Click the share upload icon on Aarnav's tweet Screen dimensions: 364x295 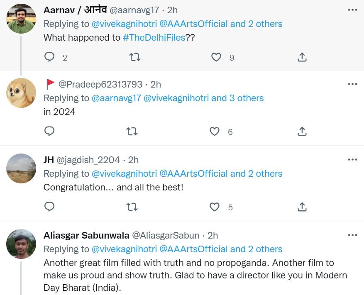(302, 57)
